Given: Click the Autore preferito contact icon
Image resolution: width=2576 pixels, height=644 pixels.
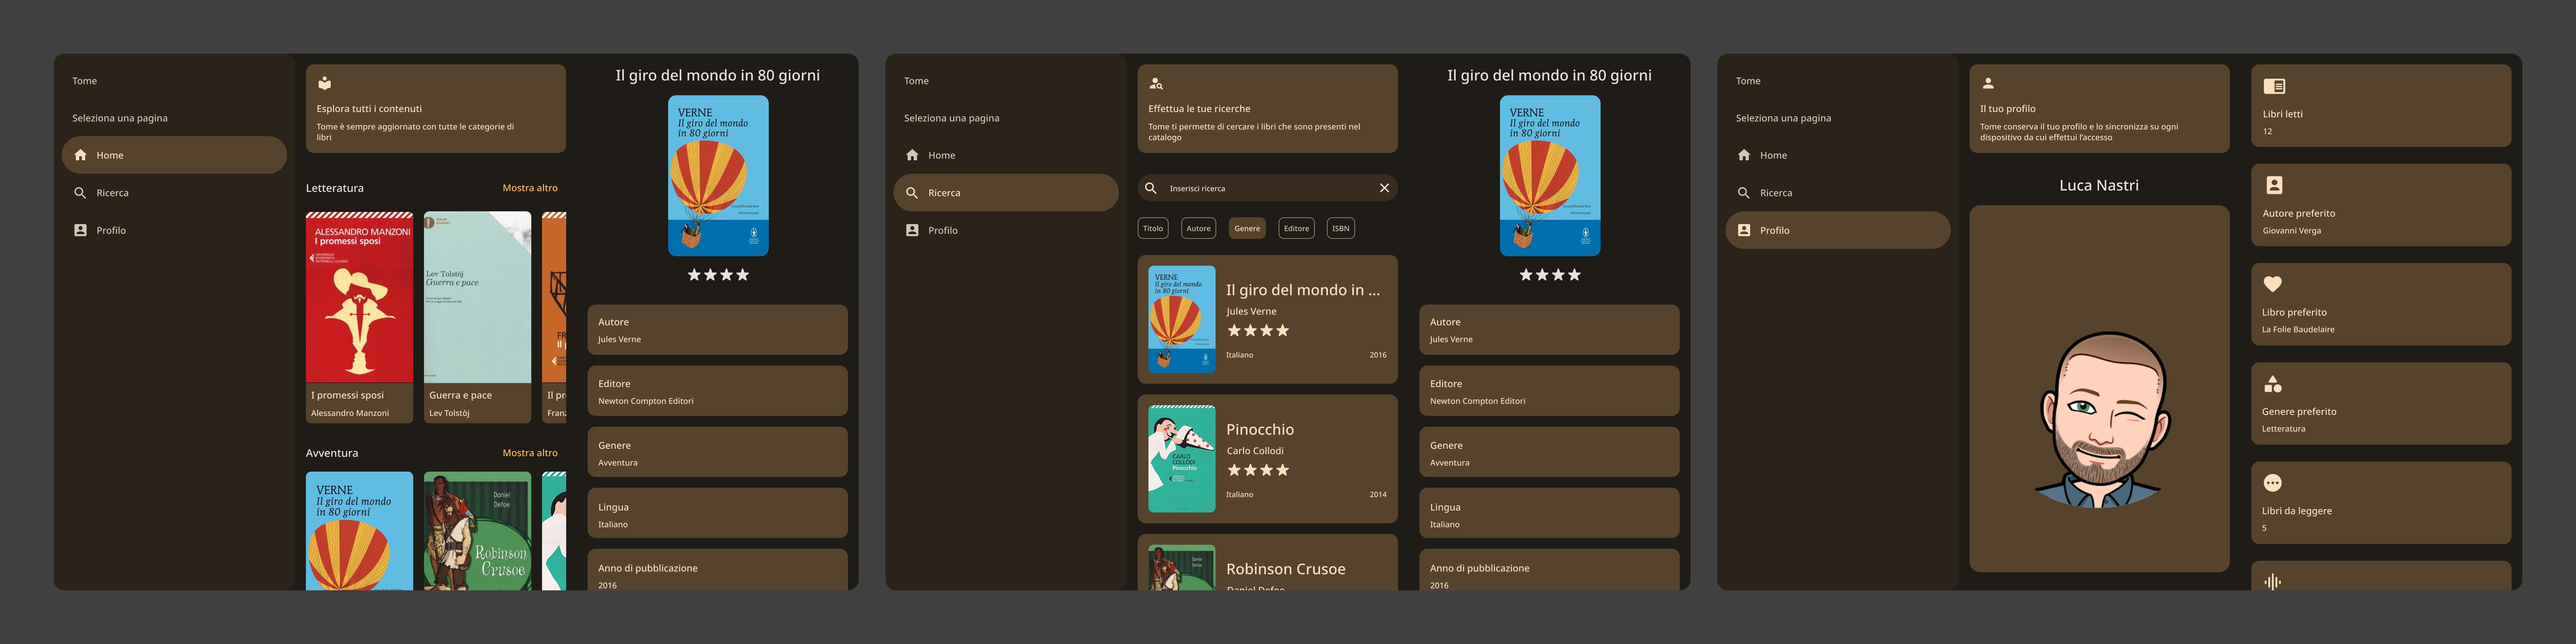Looking at the screenshot, I should pos(2274,185).
